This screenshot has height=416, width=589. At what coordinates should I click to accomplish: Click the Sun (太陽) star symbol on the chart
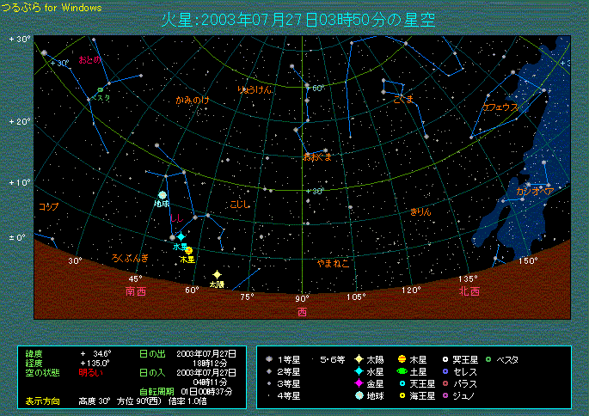click(217, 274)
